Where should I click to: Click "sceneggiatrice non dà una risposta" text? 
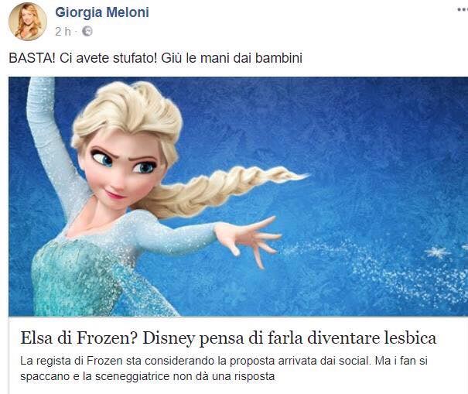click(x=185, y=376)
